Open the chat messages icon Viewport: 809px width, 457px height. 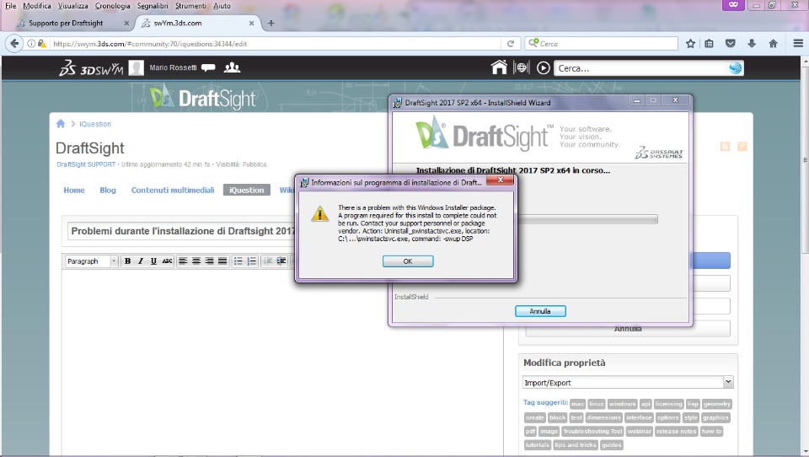[208, 67]
